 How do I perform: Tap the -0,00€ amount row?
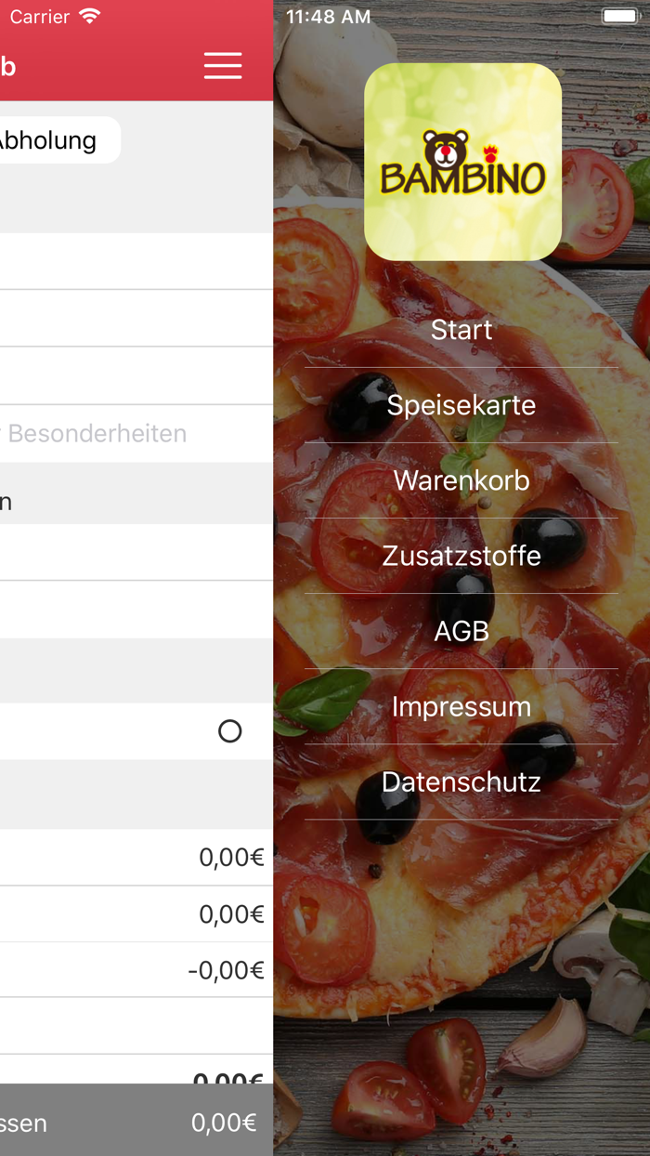click(x=136, y=970)
